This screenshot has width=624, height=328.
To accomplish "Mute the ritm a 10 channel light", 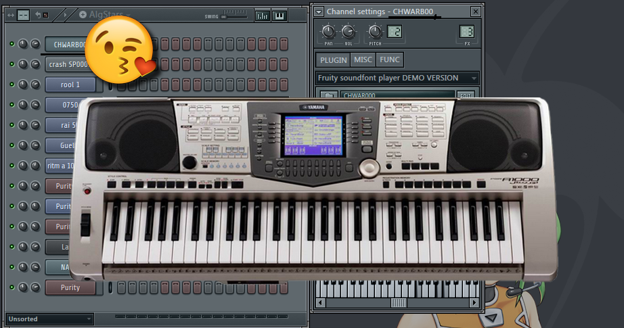I will [x=12, y=166].
